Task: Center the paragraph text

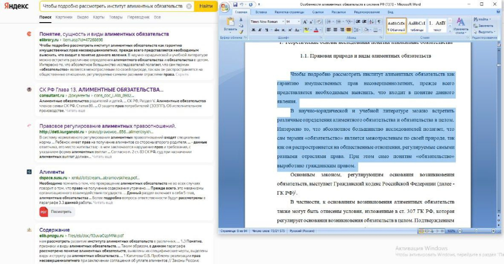Action: click(335, 30)
